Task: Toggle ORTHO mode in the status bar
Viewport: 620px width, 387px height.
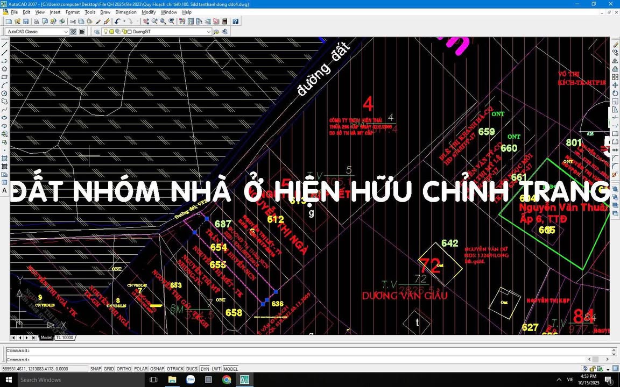Action: point(124,369)
